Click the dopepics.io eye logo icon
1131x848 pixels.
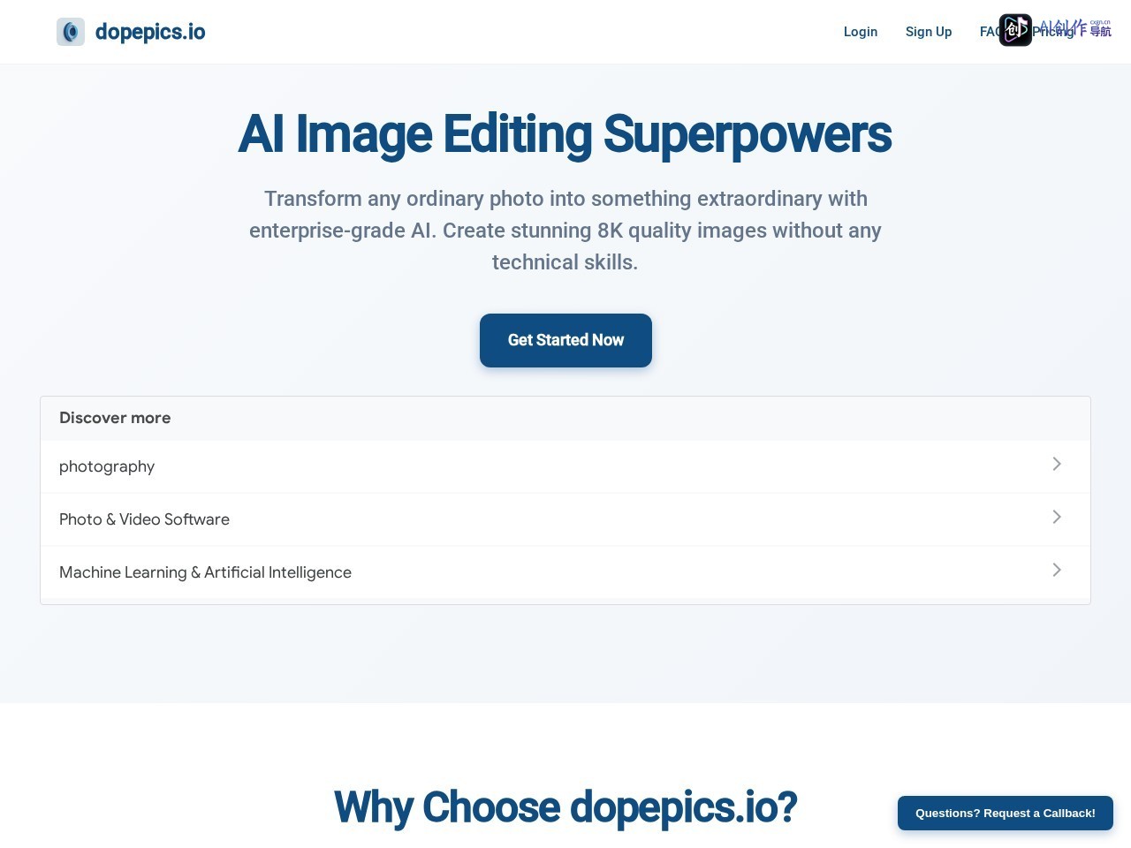pyautogui.click(x=71, y=32)
